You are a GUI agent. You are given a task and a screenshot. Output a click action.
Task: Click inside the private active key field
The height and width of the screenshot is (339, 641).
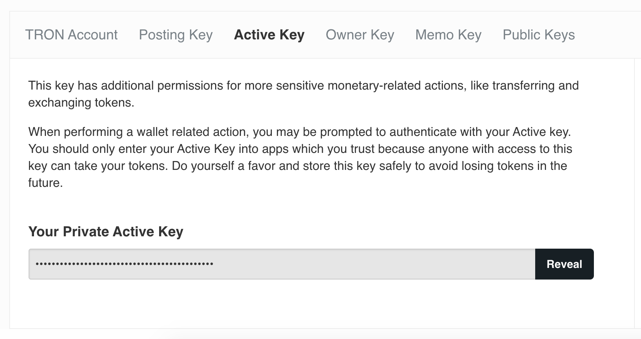[x=282, y=264]
